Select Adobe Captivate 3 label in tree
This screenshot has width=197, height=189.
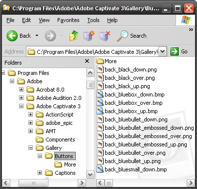pos(58,106)
